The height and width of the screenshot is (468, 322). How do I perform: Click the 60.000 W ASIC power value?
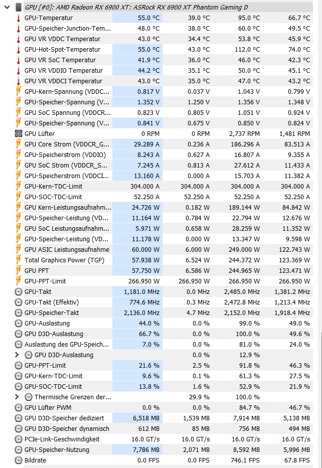pos(146,249)
